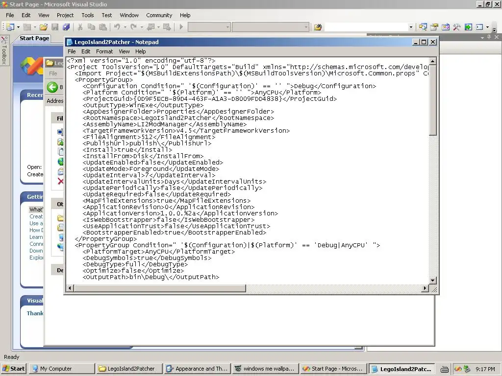Image resolution: width=502 pixels, height=376 pixels.
Task: Click the Copy icon in Visual Studio toolbar
Action: [91, 27]
